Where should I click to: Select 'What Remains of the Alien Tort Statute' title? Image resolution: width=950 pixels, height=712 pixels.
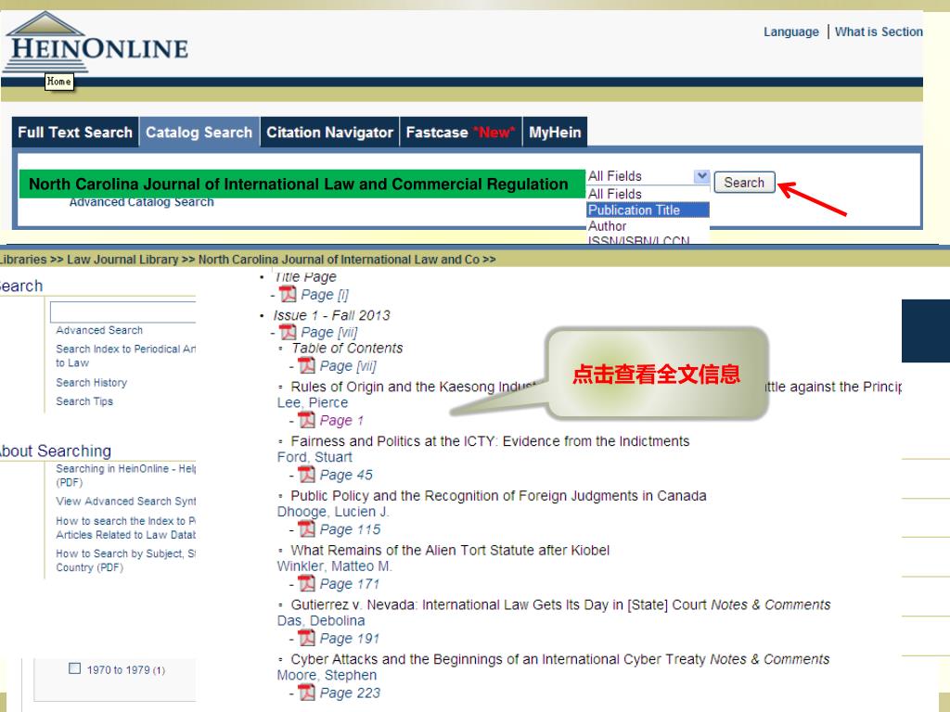point(450,551)
